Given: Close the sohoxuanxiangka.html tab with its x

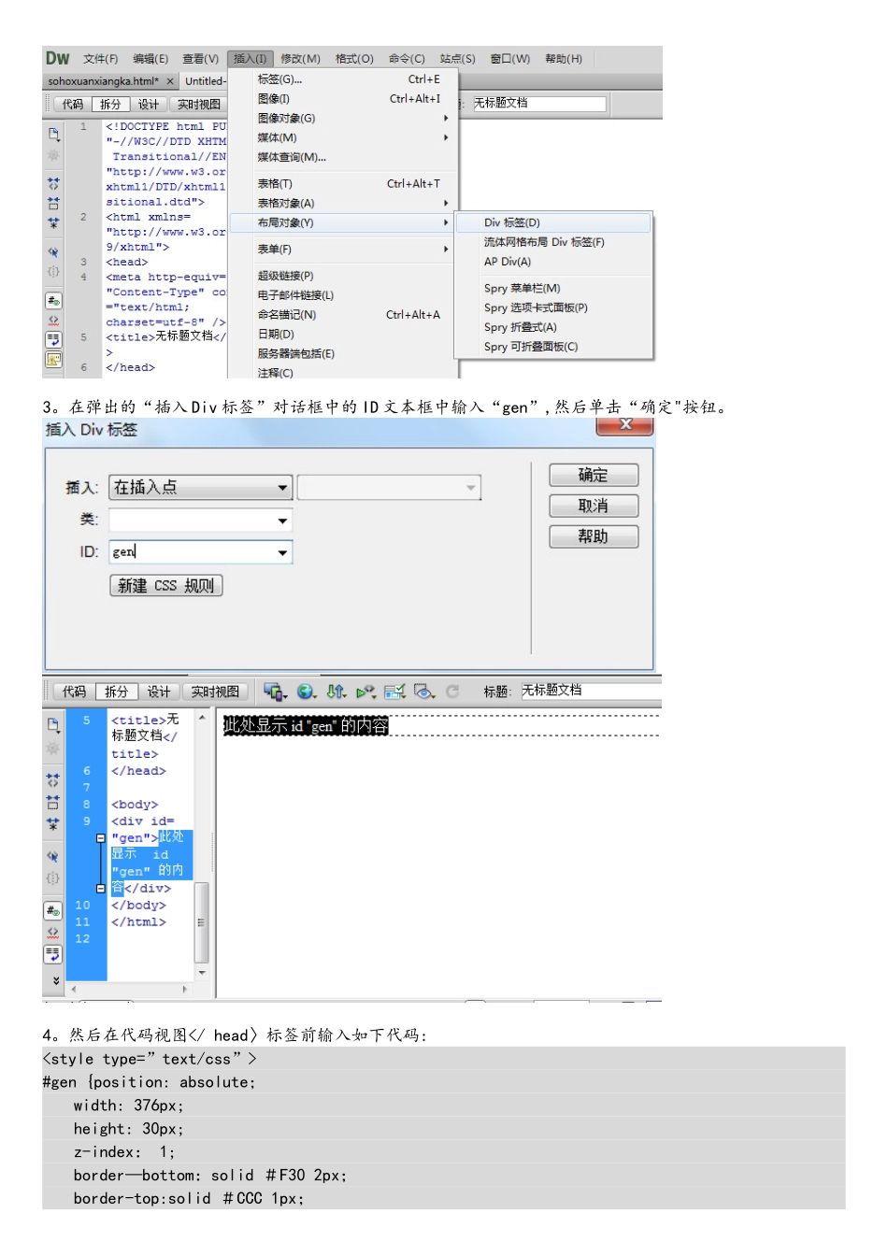Looking at the screenshot, I should coord(170,81).
